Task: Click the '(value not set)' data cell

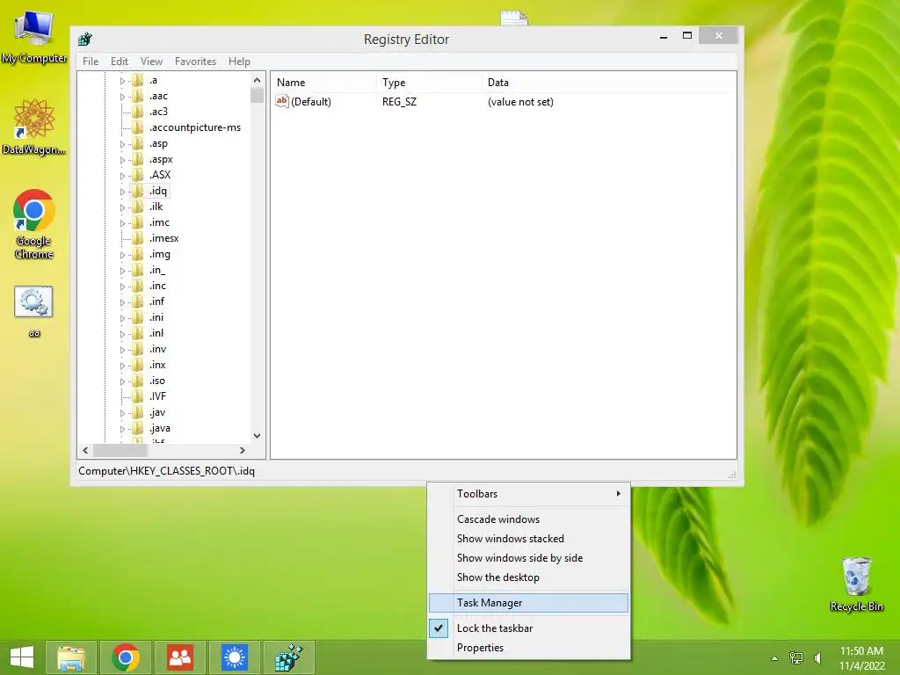Action: tap(520, 102)
